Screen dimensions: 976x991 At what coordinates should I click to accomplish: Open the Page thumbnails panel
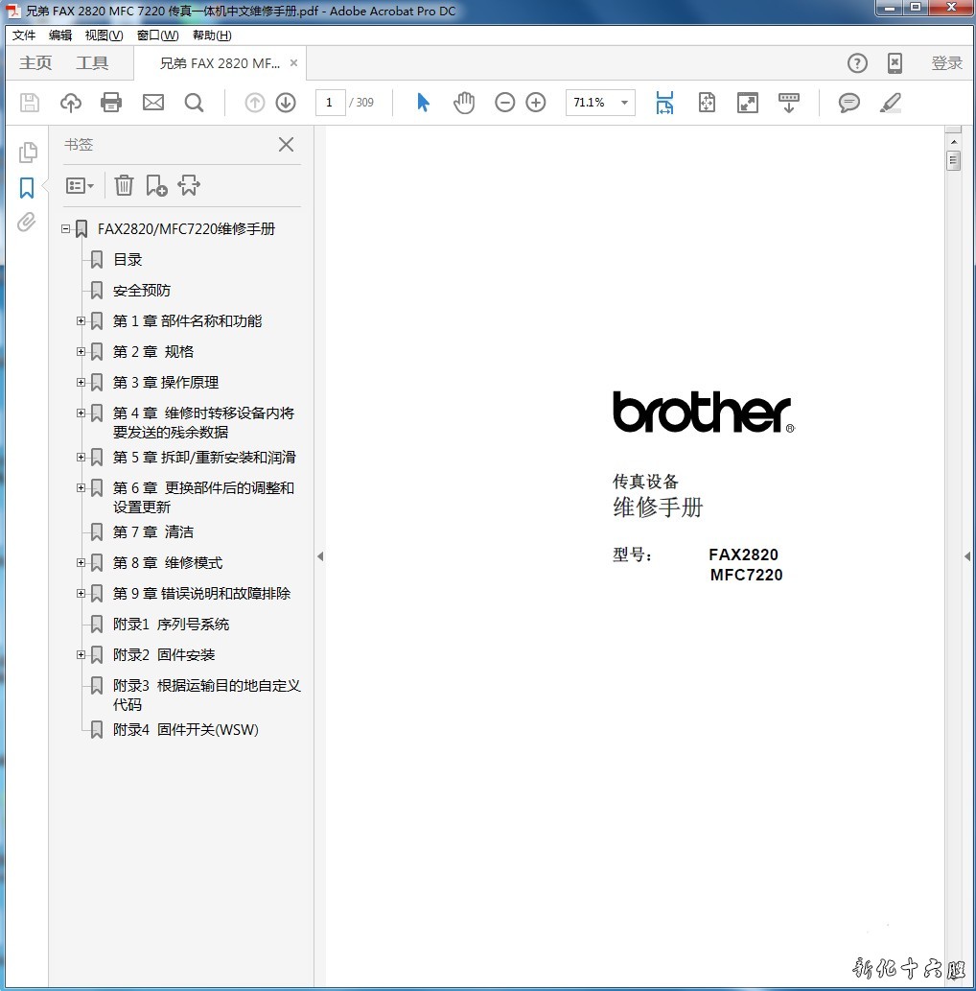click(x=28, y=152)
